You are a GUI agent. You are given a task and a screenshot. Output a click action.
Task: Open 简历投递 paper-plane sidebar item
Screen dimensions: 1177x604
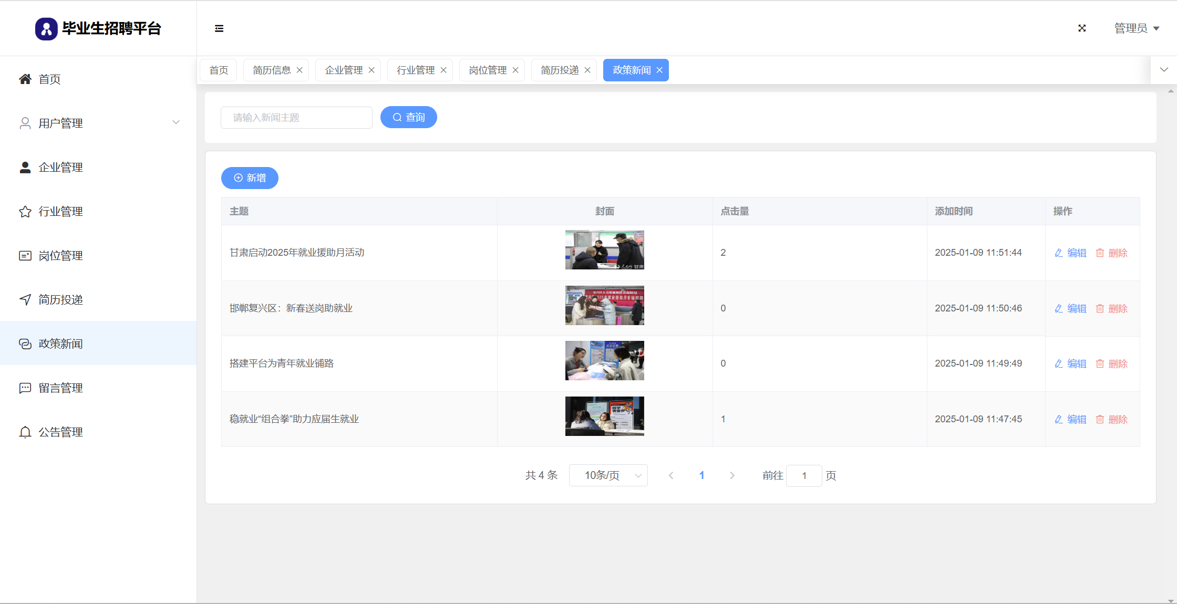coord(60,300)
